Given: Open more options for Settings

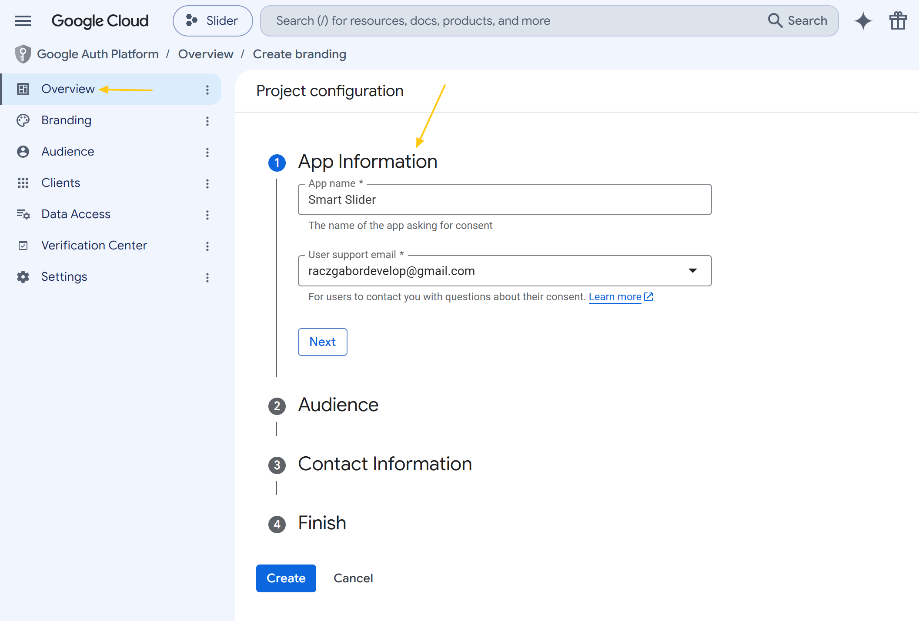Looking at the screenshot, I should point(207,278).
